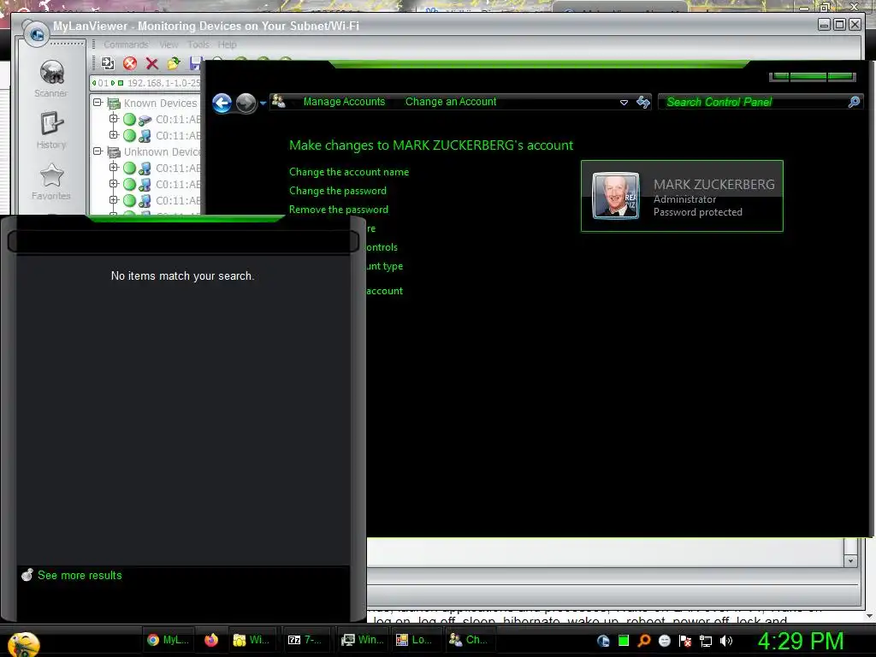
Task: Select the Known Devices tree label
Action: point(160,104)
